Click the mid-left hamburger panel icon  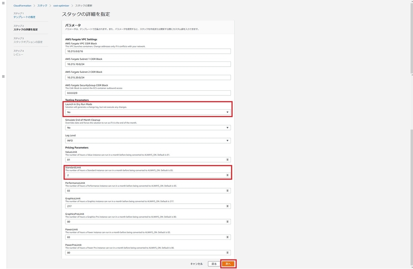coord(4,76)
